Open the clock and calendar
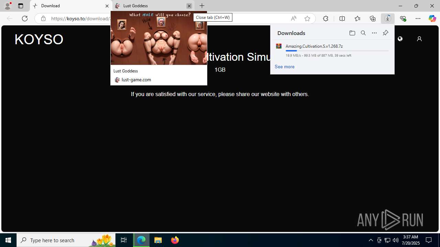440x247 pixels. pyautogui.click(x=410, y=240)
